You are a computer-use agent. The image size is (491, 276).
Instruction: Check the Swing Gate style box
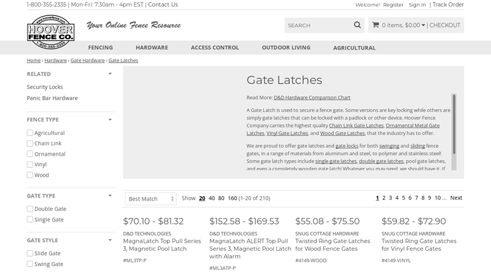[x=29, y=264]
